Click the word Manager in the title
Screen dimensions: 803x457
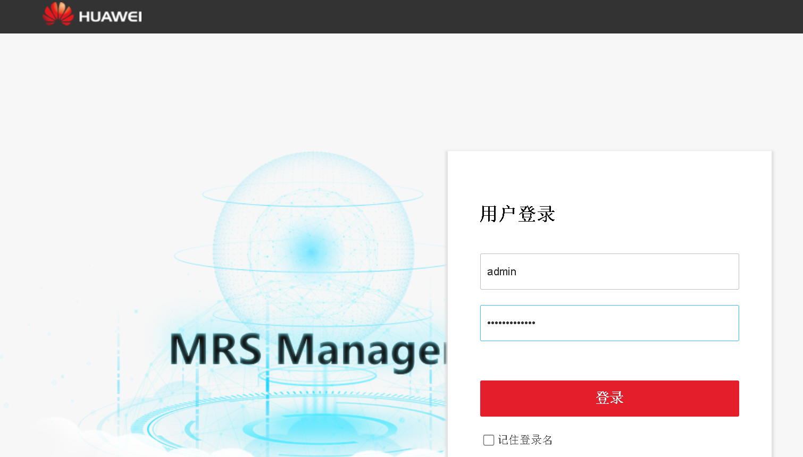click(359, 351)
